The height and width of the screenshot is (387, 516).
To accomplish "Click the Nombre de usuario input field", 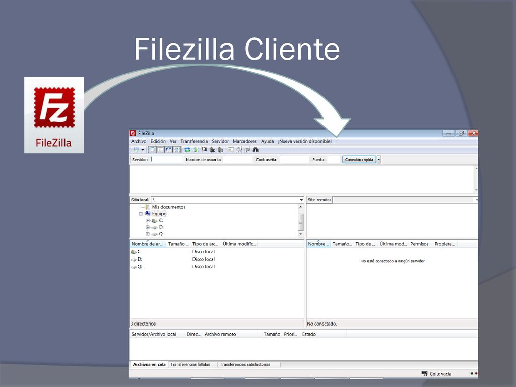I will [238, 160].
